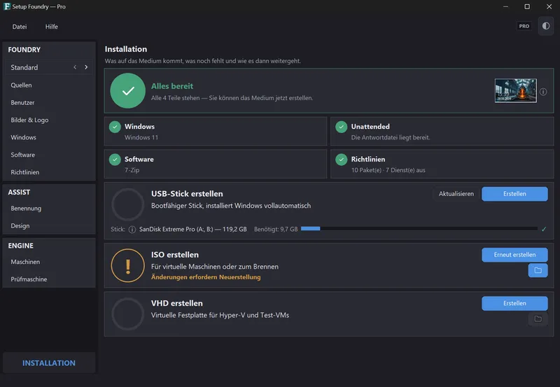
Task: Click the info icon next to Stick label
Action: click(132, 230)
